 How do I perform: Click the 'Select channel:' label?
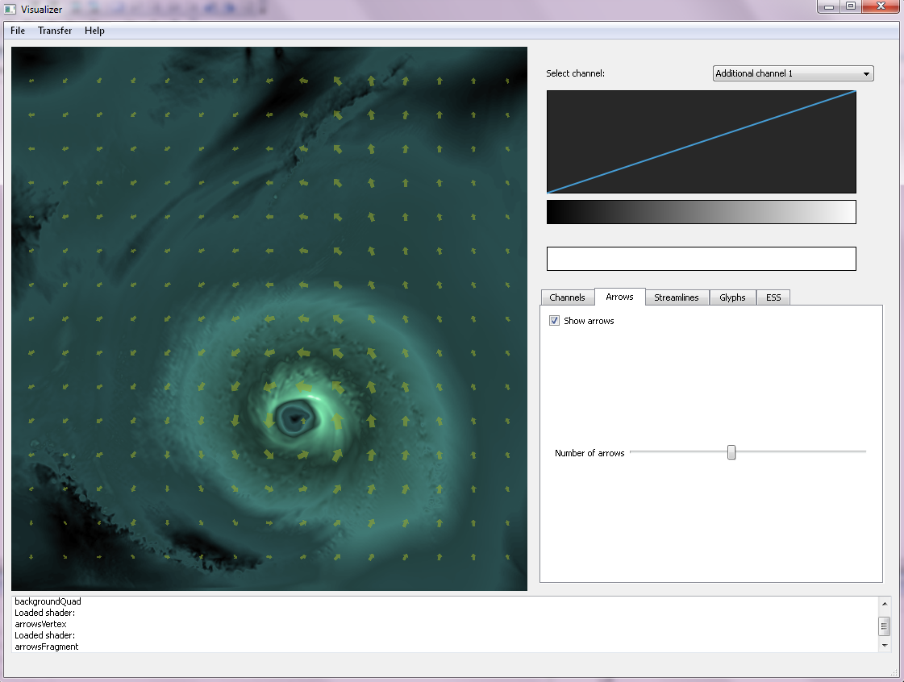pos(575,73)
